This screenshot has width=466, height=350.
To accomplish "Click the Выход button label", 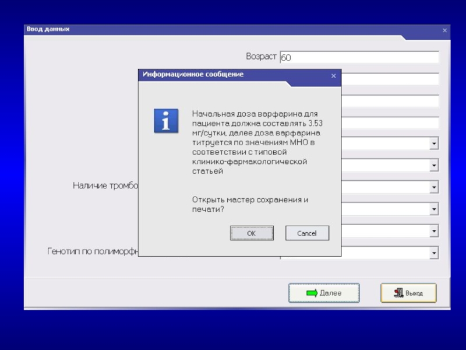I will (414, 293).
